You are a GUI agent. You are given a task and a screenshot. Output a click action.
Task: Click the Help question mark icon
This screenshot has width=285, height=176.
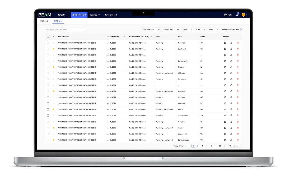[225, 15]
